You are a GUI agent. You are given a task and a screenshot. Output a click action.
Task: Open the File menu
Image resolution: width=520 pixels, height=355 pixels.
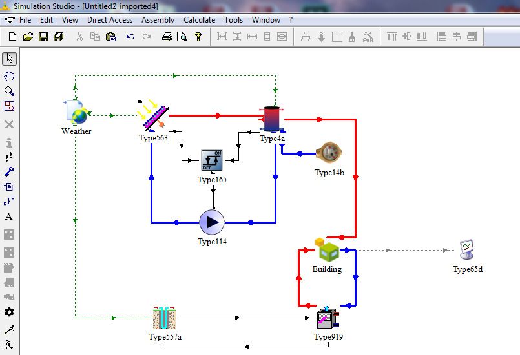click(25, 20)
